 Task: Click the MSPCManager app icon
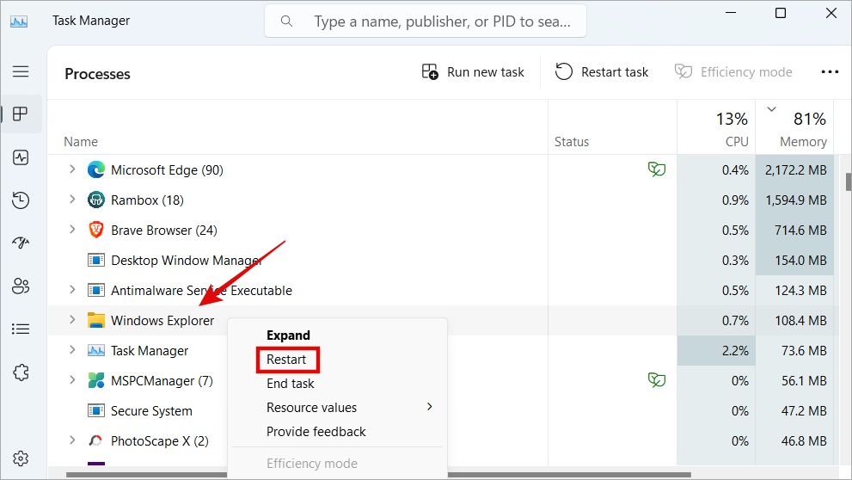[x=96, y=380]
